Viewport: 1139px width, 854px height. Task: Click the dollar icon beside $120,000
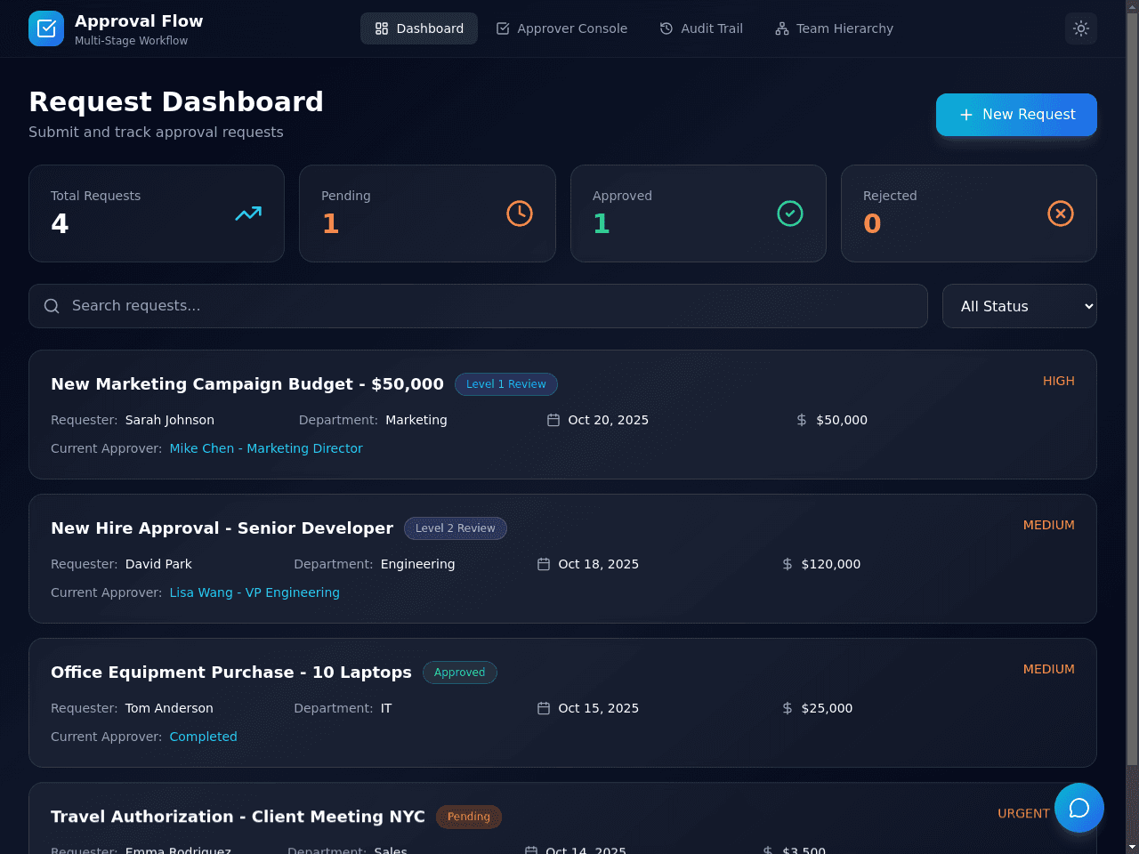(788, 564)
